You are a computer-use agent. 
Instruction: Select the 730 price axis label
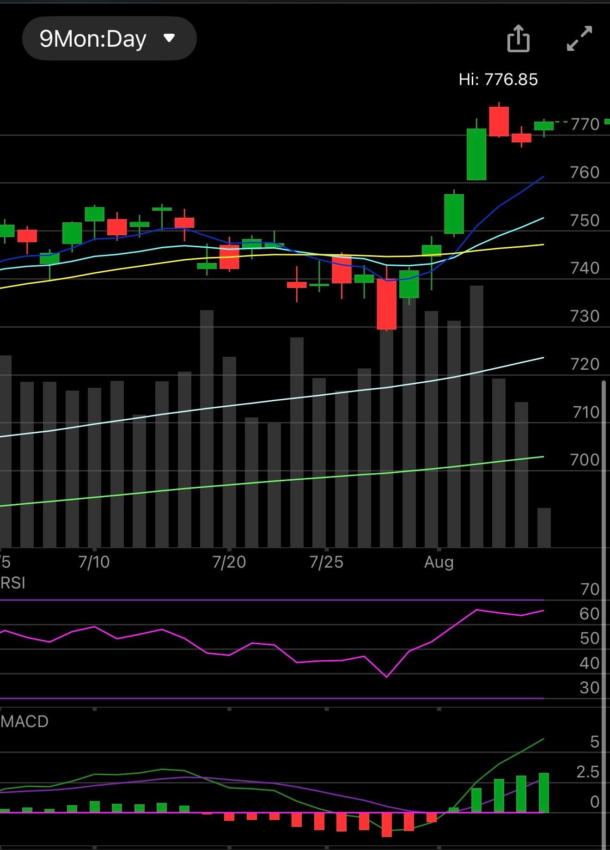click(585, 316)
